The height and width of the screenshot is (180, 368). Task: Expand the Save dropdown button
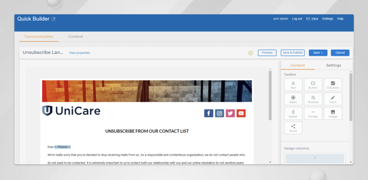[x=318, y=53]
